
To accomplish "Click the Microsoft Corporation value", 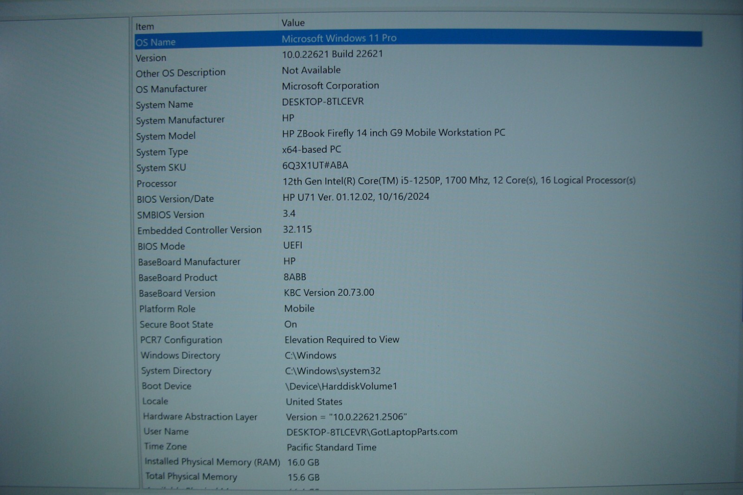I will coord(331,86).
